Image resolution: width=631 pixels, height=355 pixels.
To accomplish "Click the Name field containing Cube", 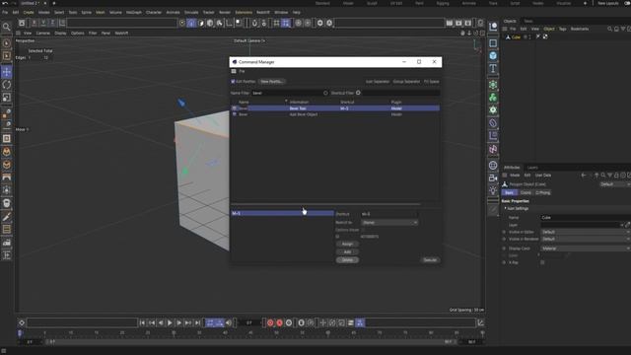I will (586, 217).
